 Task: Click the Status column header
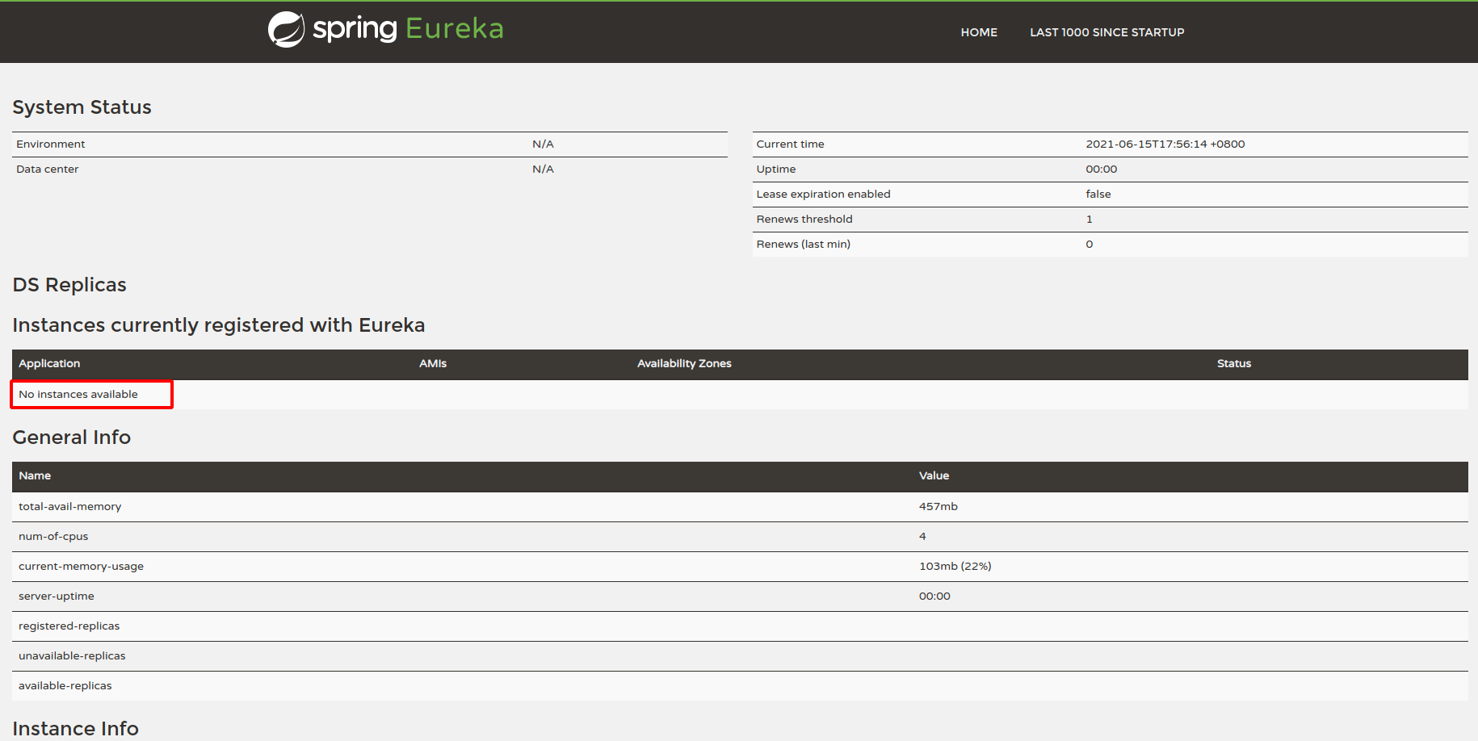(1234, 364)
